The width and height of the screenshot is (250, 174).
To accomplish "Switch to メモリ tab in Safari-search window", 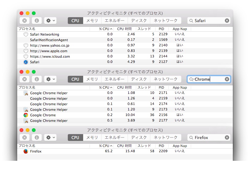I will [92, 21].
